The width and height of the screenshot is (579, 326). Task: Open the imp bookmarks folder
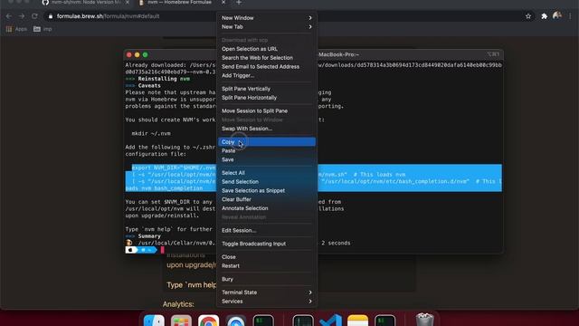pos(43,29)
